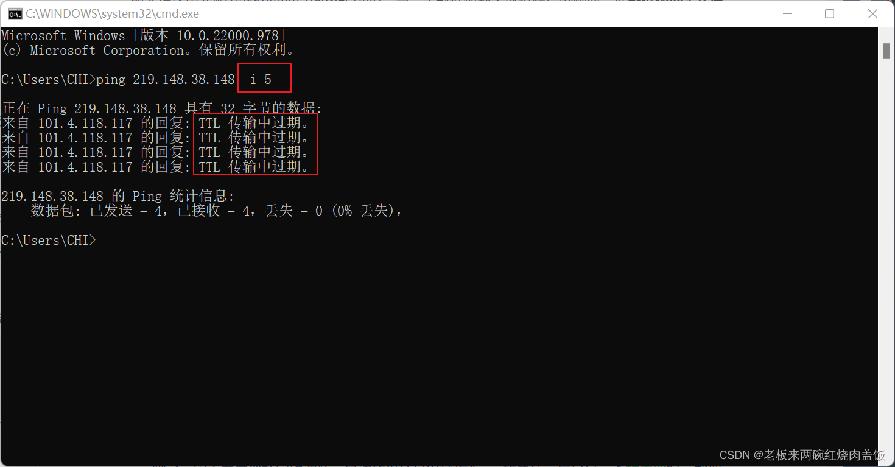
Task: Open the cmd.exe title bar system icon
Action: 15,14
